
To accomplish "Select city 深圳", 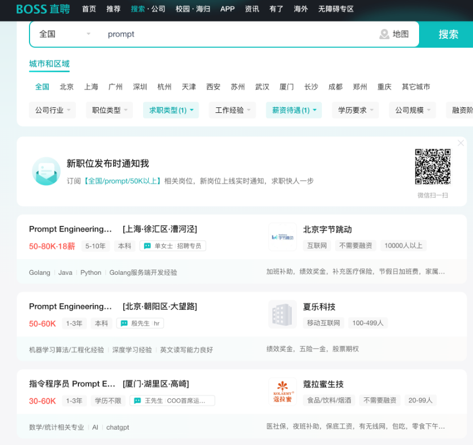I will click(140, 87).
